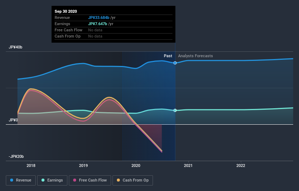
Task: Click the Earnings row label in the tooltip
Action: (62, 24)
